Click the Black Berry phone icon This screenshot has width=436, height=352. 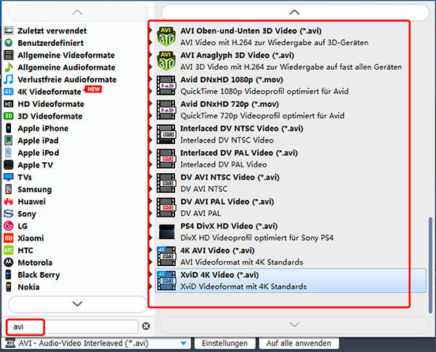(x=9, y=275)
